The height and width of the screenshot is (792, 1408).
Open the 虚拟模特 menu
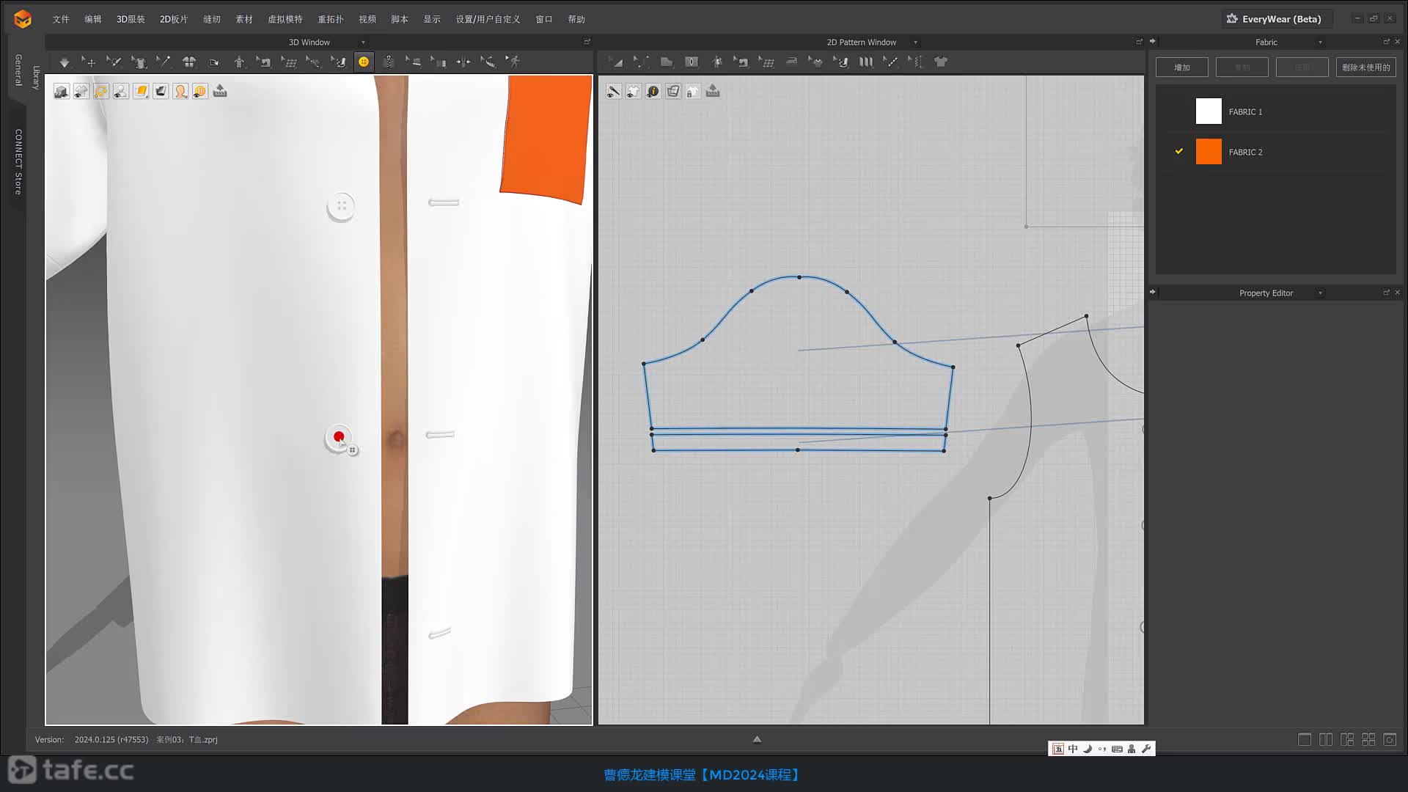click(285, 19)
